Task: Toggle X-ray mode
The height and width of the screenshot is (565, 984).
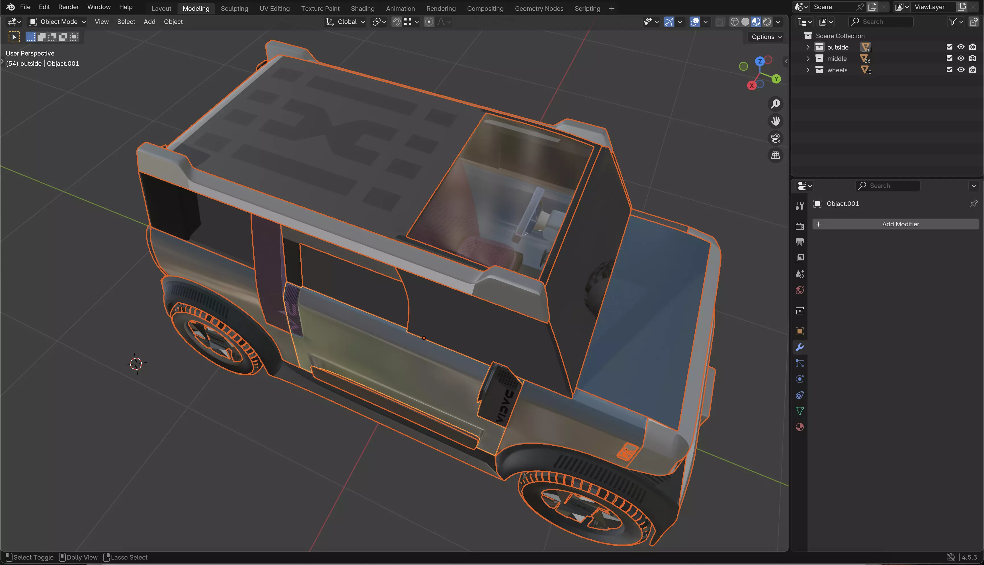Action: click(720, 22)
